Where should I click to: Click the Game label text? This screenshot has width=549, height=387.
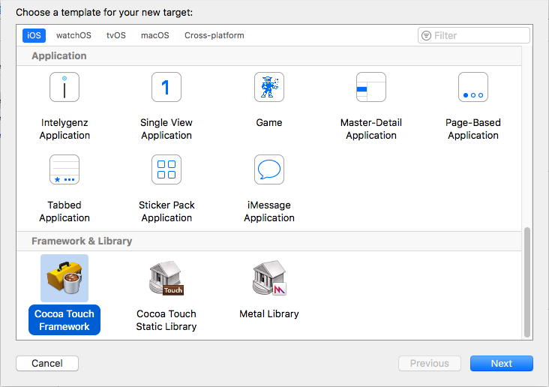[x=269, y=122]
